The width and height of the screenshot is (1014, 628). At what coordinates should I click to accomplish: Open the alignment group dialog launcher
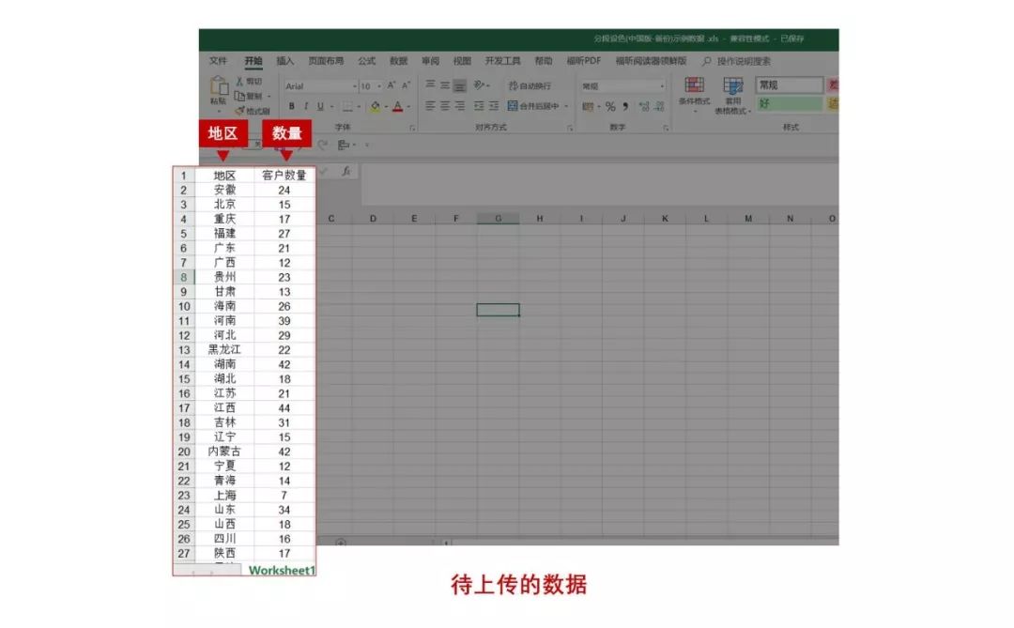(x=570, y=128)
